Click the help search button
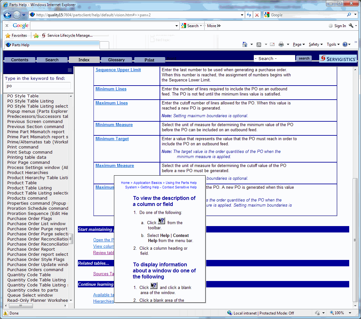361x319 pixels. (x=304, y=58)
